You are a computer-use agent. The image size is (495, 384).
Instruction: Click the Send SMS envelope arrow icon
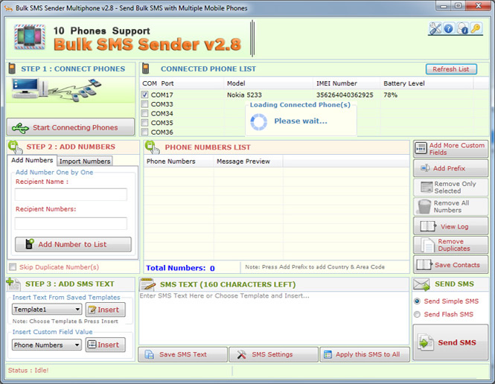422,284
